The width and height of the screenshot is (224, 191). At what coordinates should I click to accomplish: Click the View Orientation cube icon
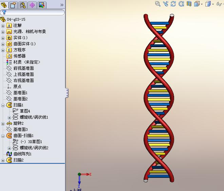(x=197, y=4)
